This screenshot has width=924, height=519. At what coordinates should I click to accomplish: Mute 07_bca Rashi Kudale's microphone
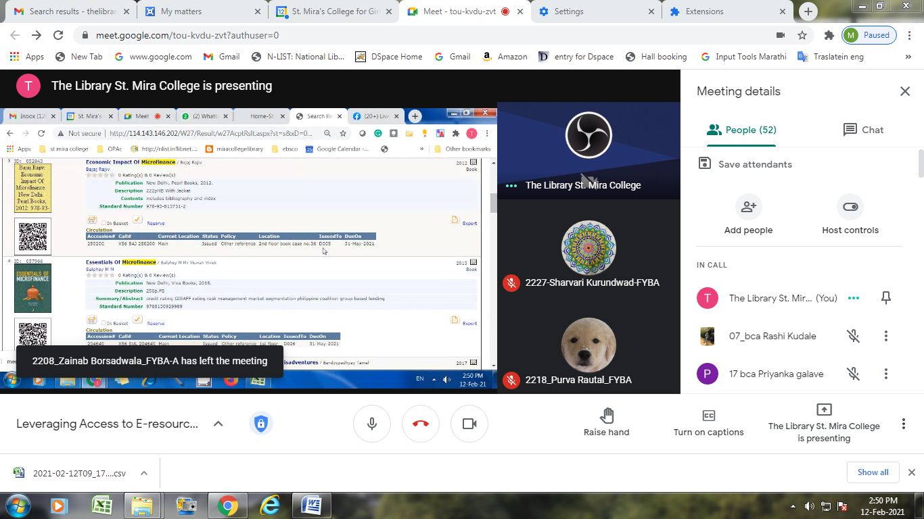(x=853, y=336)
